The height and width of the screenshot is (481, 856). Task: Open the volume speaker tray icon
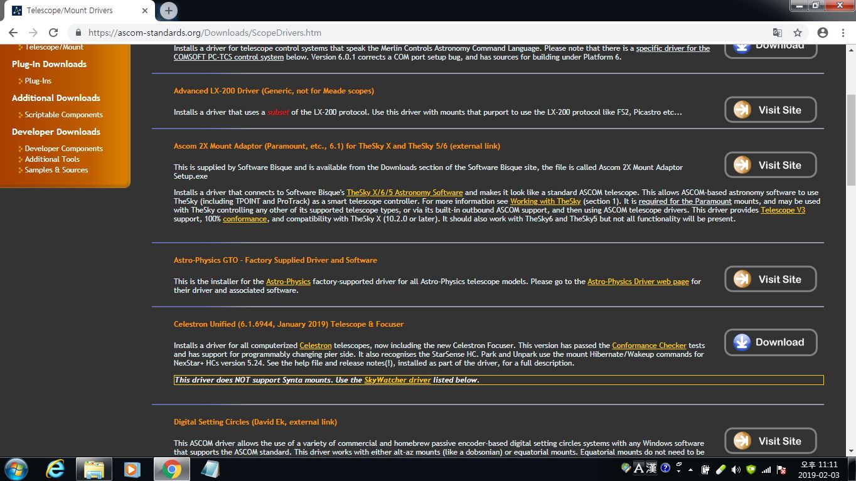[x=736, y=469]
